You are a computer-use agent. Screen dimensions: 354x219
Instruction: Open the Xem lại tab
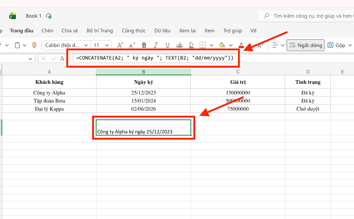187,30
